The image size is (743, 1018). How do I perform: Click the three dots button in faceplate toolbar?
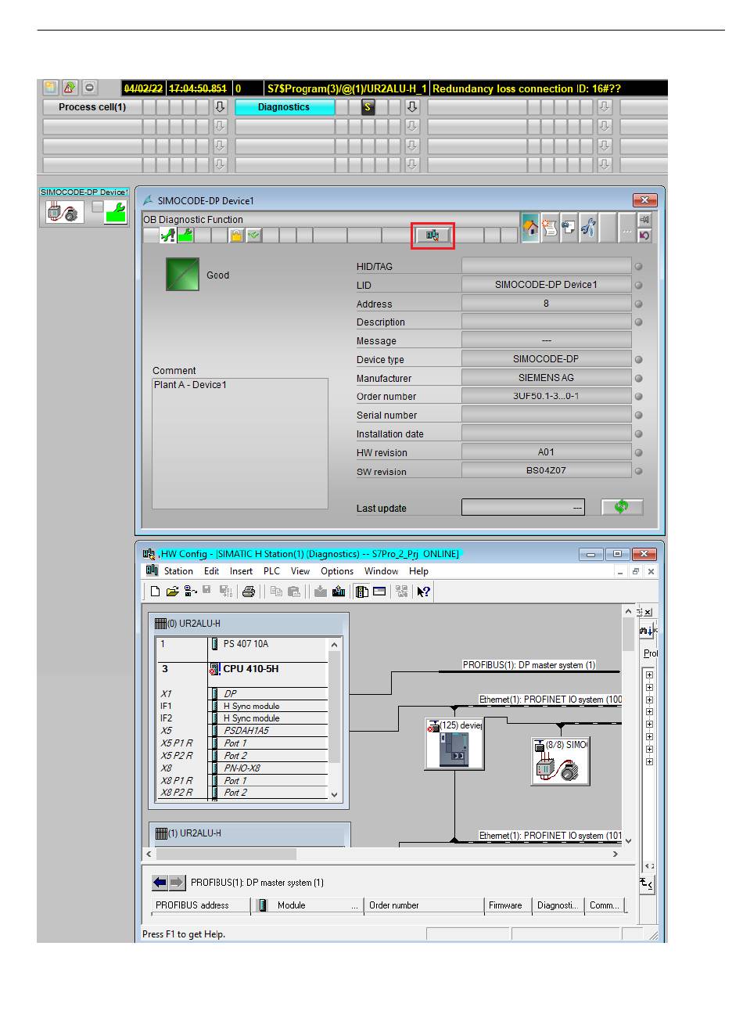point(626,228)
